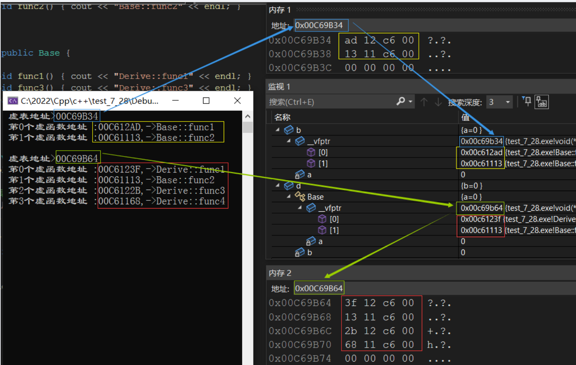Click the console window app icon
576x365 pixels.
[13, 101]
